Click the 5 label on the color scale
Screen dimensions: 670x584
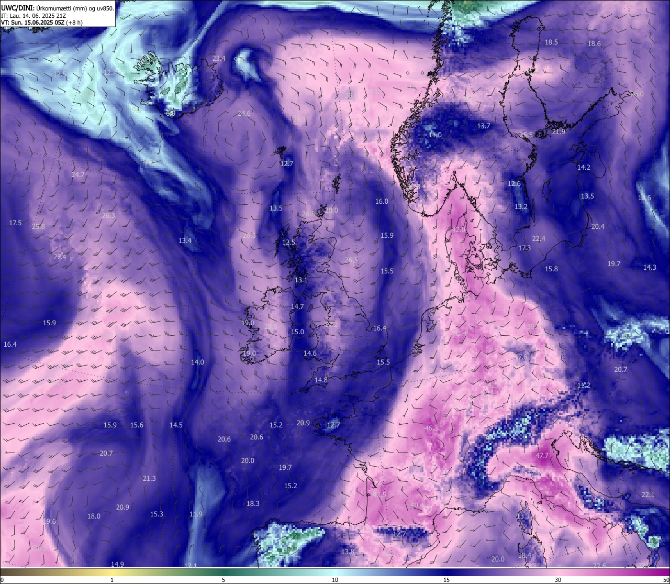click(224, 580)
